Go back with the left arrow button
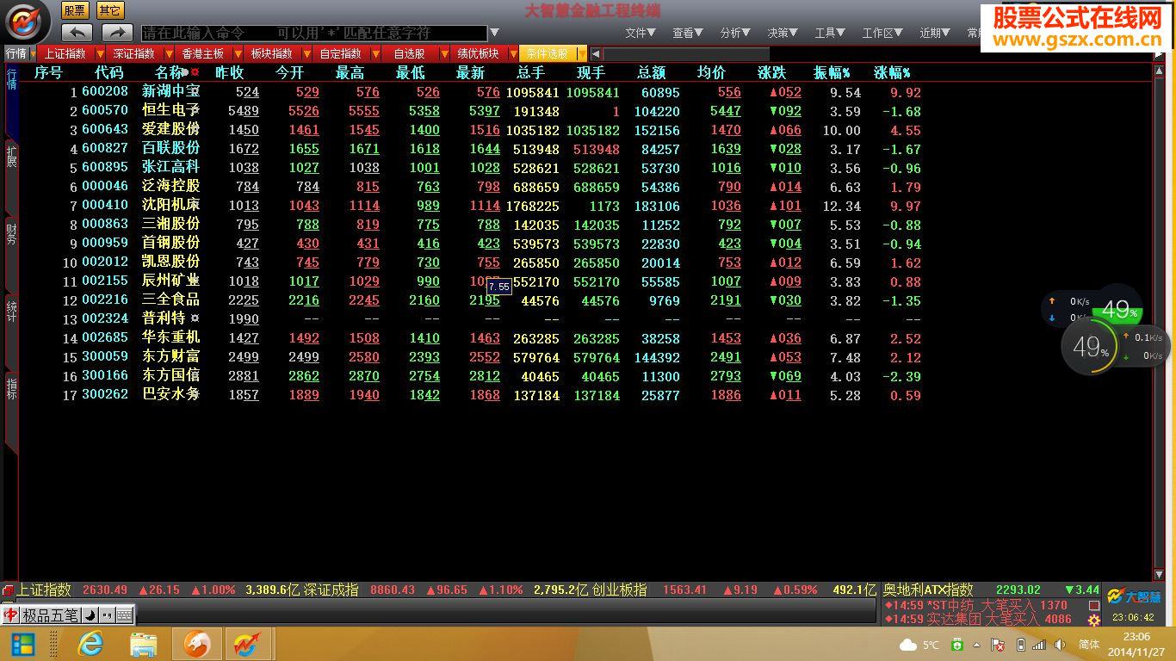1176x661 pixels. 77,33
